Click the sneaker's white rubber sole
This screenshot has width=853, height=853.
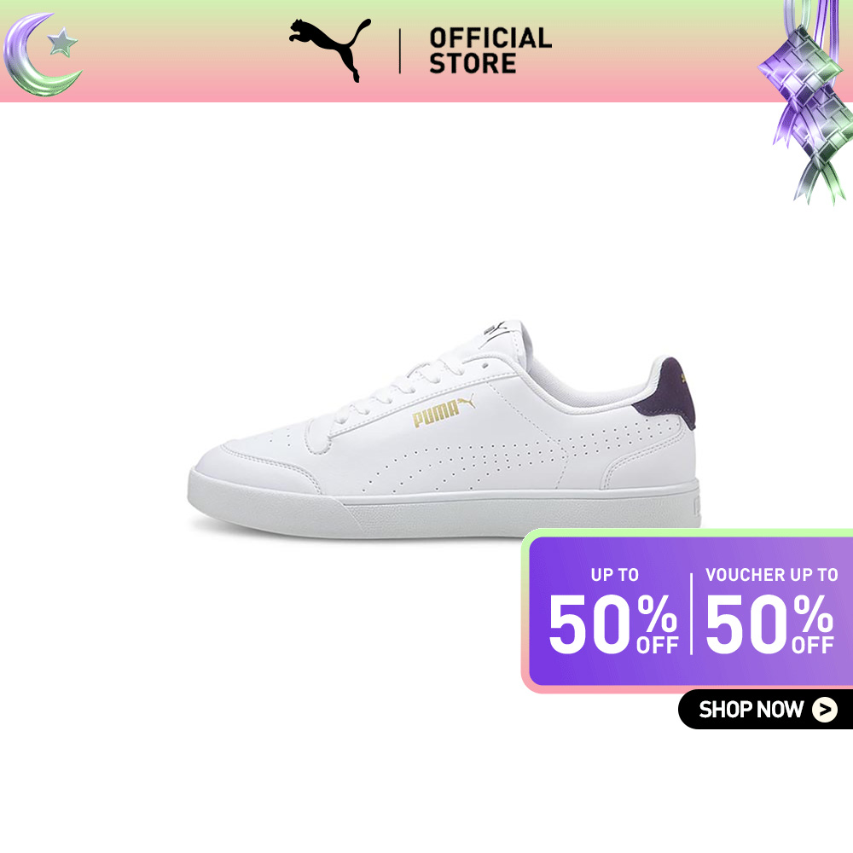click(x=444, y=505)
